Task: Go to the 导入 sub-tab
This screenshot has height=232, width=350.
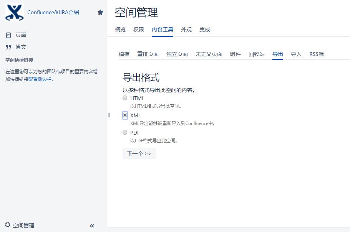Action: [x=296, y=54]
